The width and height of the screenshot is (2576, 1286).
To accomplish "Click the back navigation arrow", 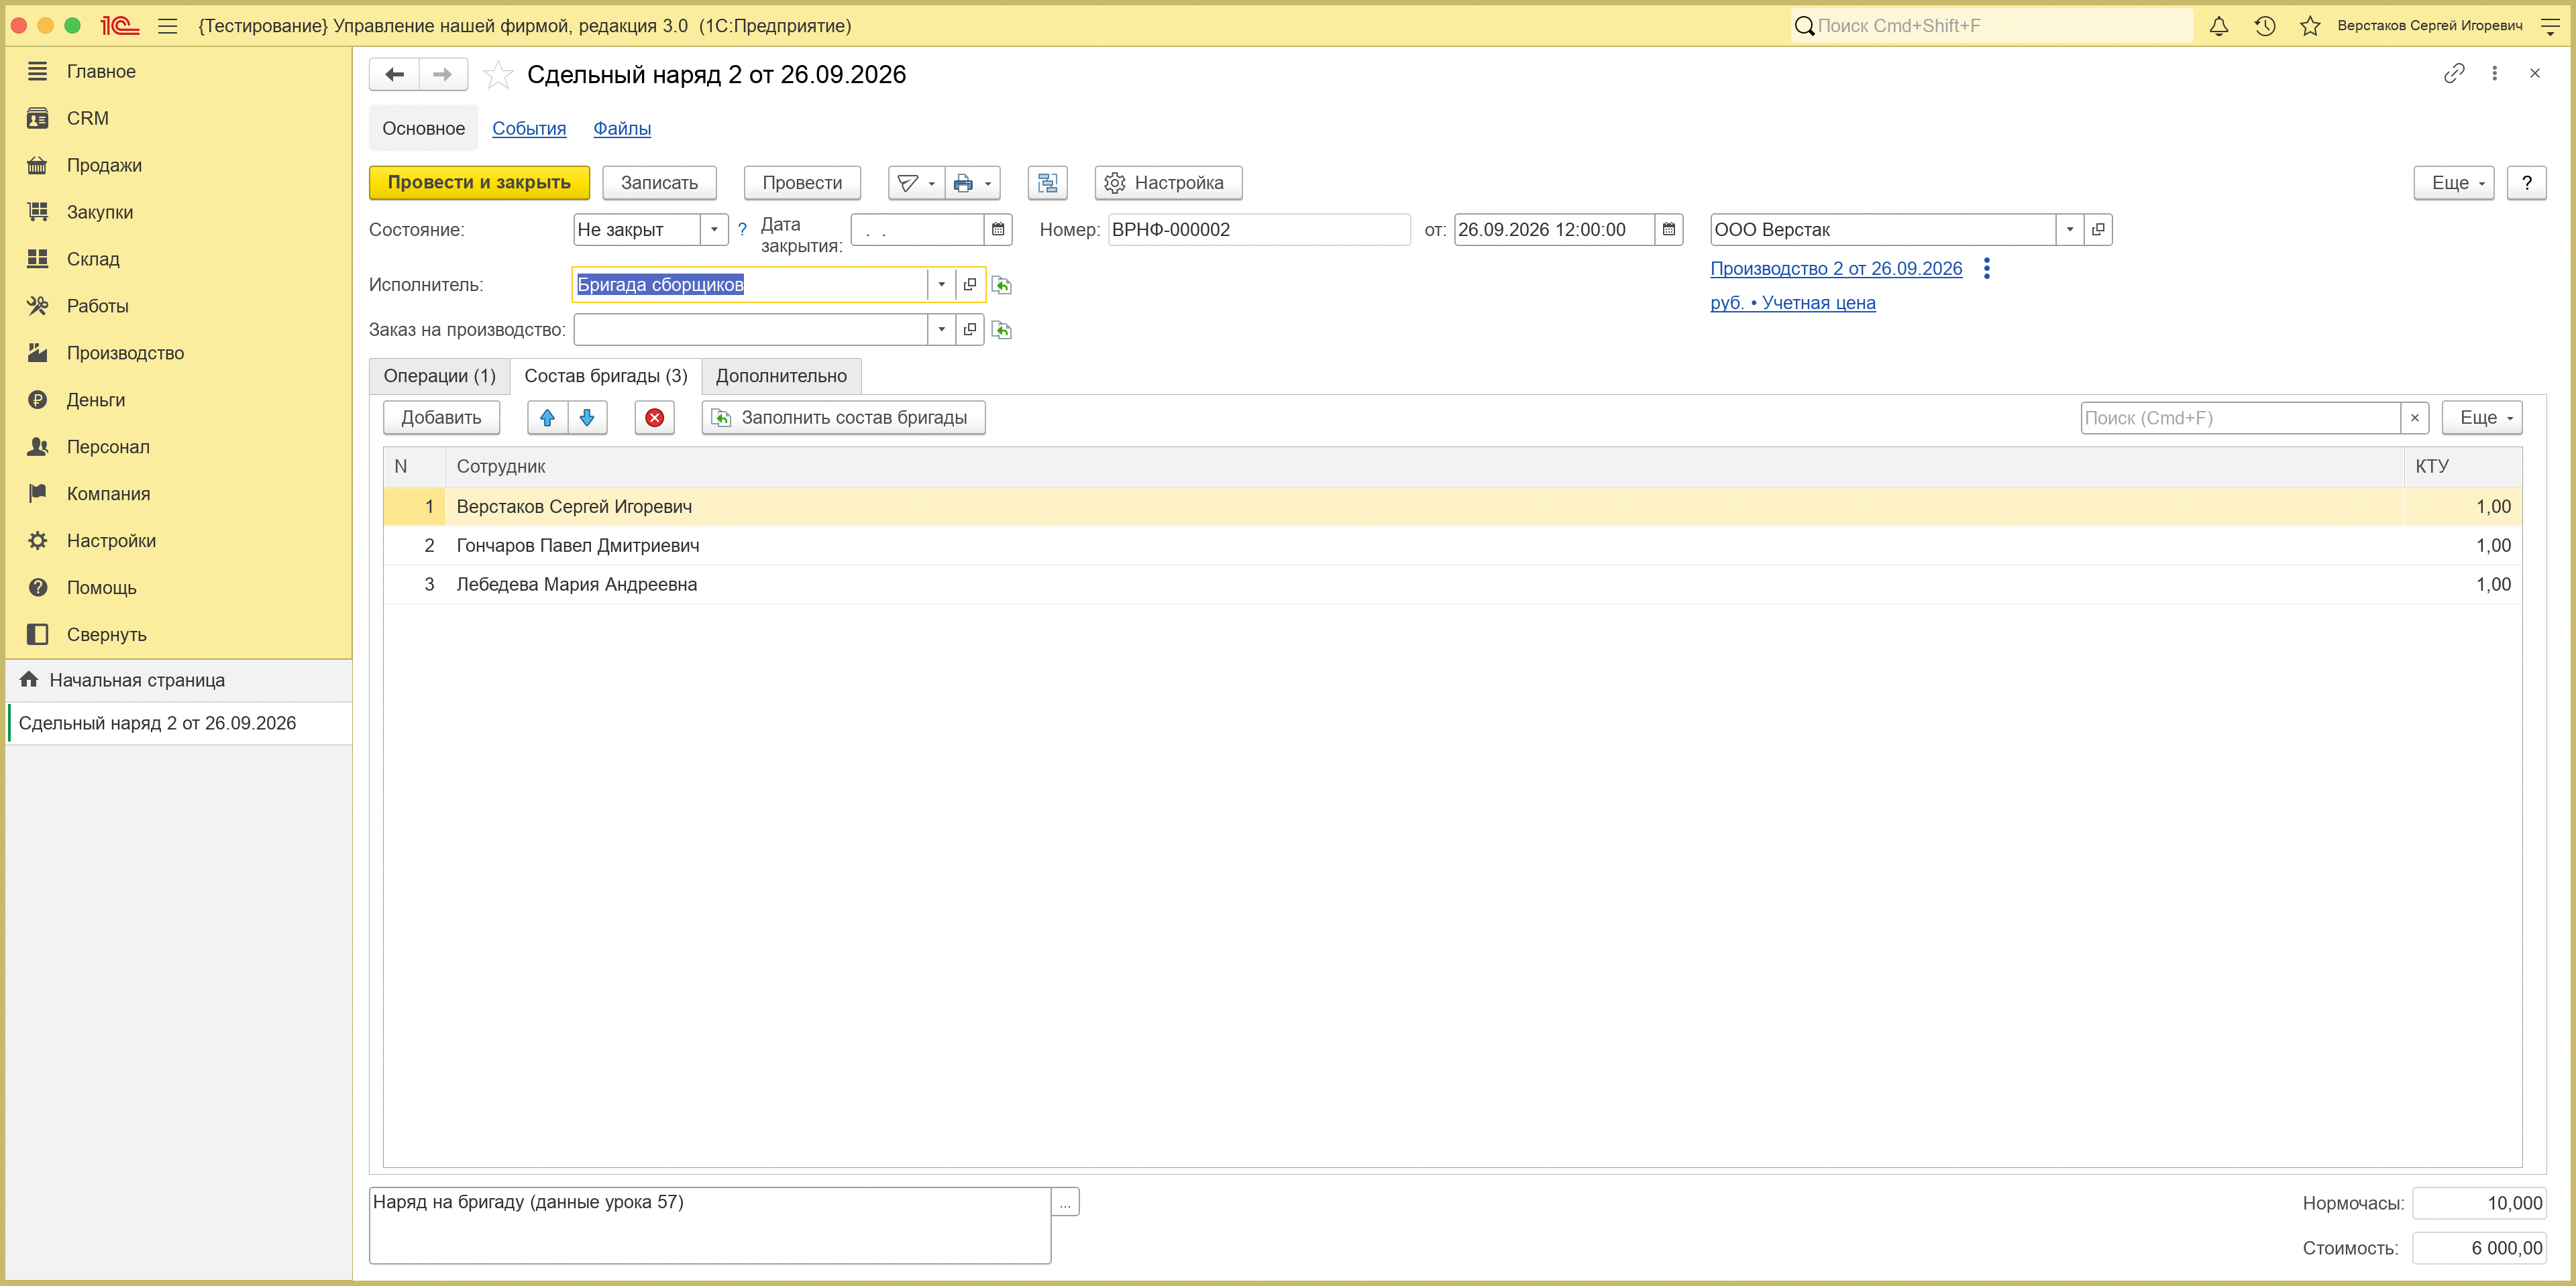I will (394, 74).
